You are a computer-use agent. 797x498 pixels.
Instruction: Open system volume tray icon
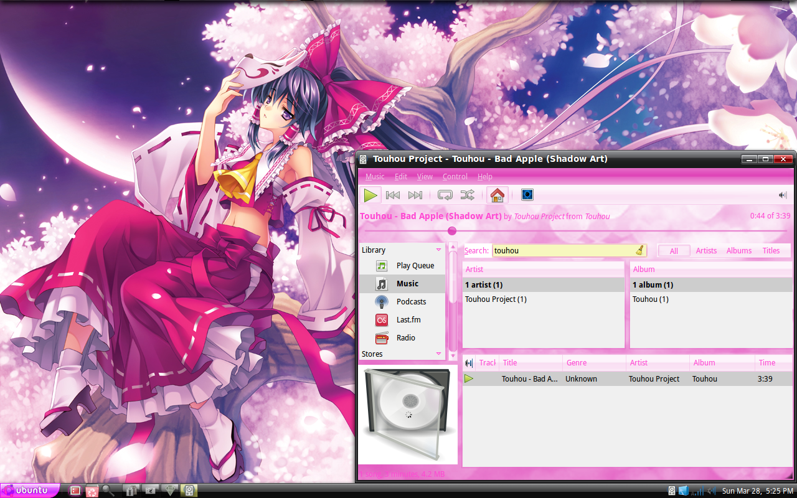click(x=711, y=491)
